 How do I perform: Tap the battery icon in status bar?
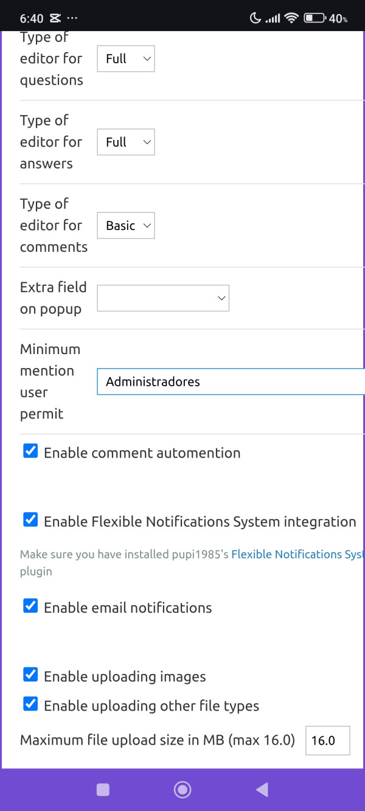click(315, 18)
